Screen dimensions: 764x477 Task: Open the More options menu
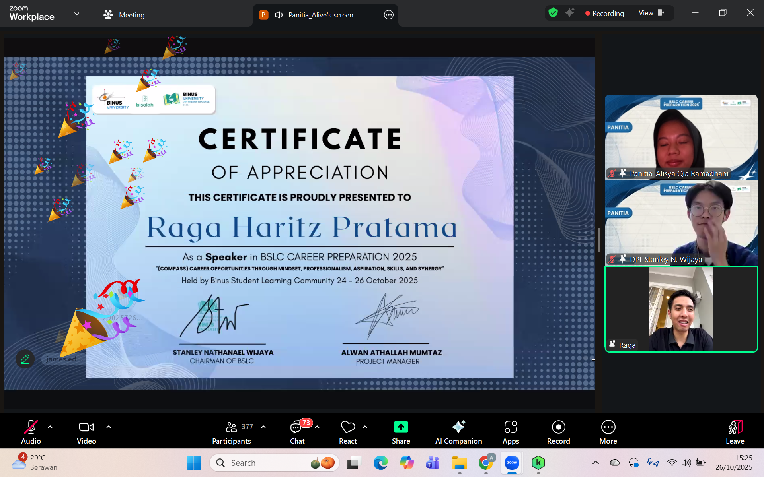pos(608,432)
